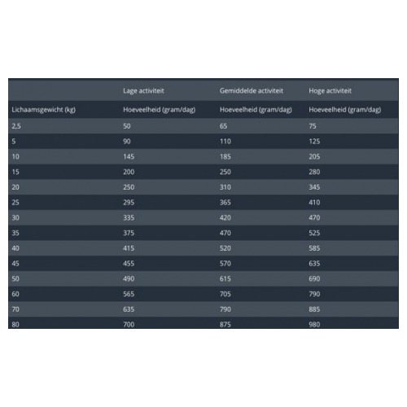Click the 'Hoge activiteit' column header
Image resolution: width=407 pixels, height=407 pixels.
(x=330, y=90)
